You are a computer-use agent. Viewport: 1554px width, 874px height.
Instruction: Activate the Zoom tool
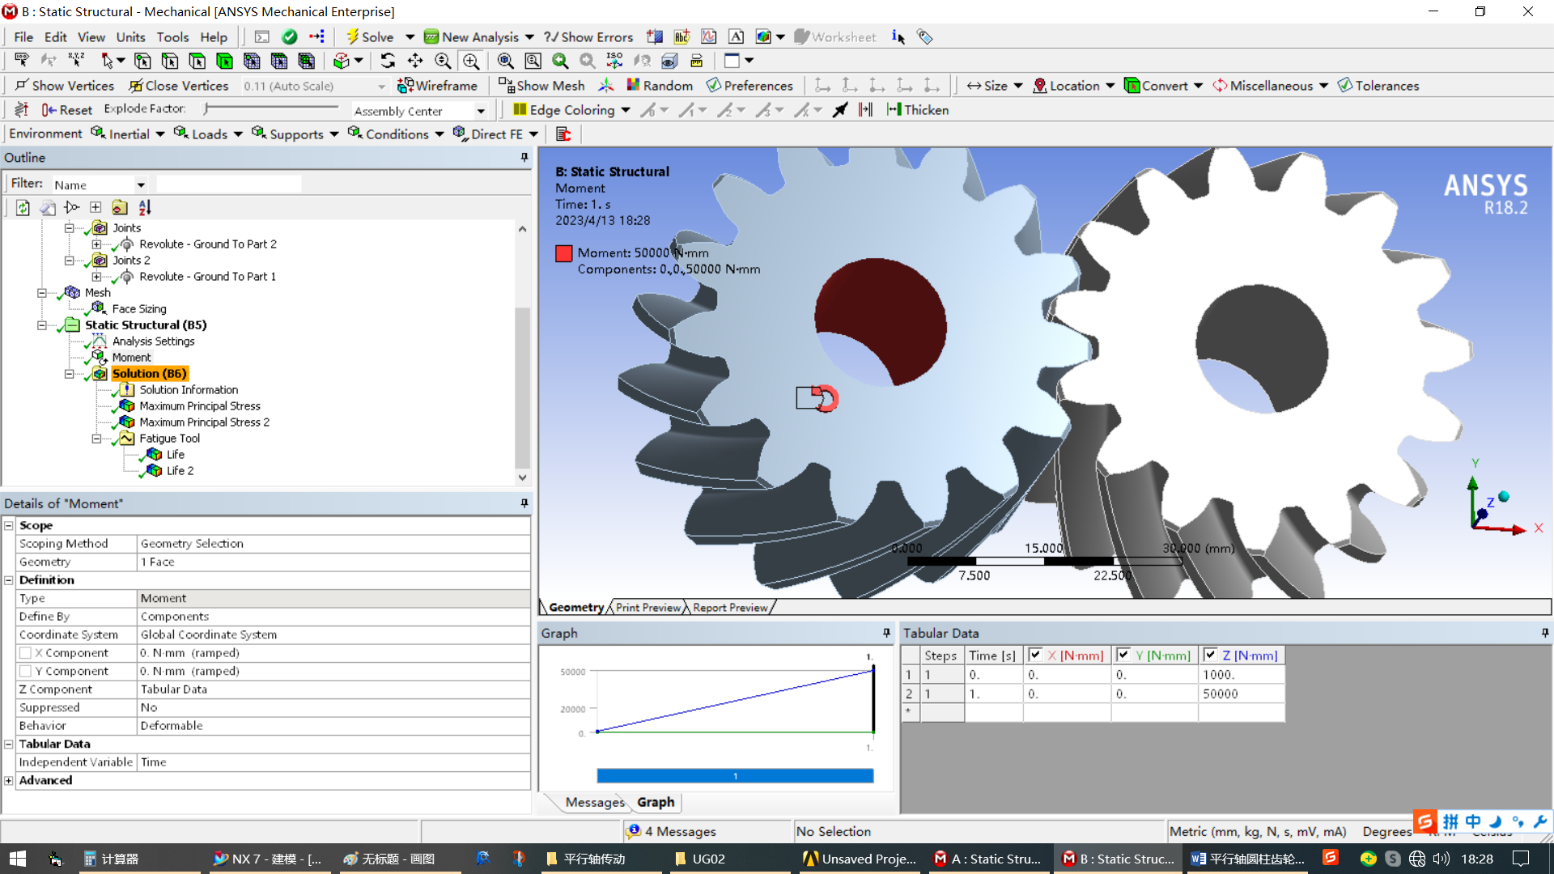tap(443, 61)
